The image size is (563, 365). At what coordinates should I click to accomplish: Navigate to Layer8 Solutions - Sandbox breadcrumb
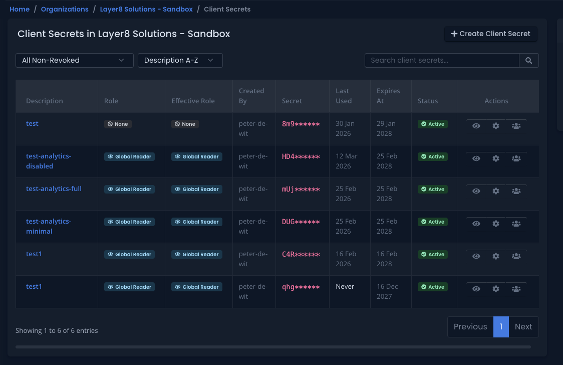pyautogui.click(x=146, y=10)
